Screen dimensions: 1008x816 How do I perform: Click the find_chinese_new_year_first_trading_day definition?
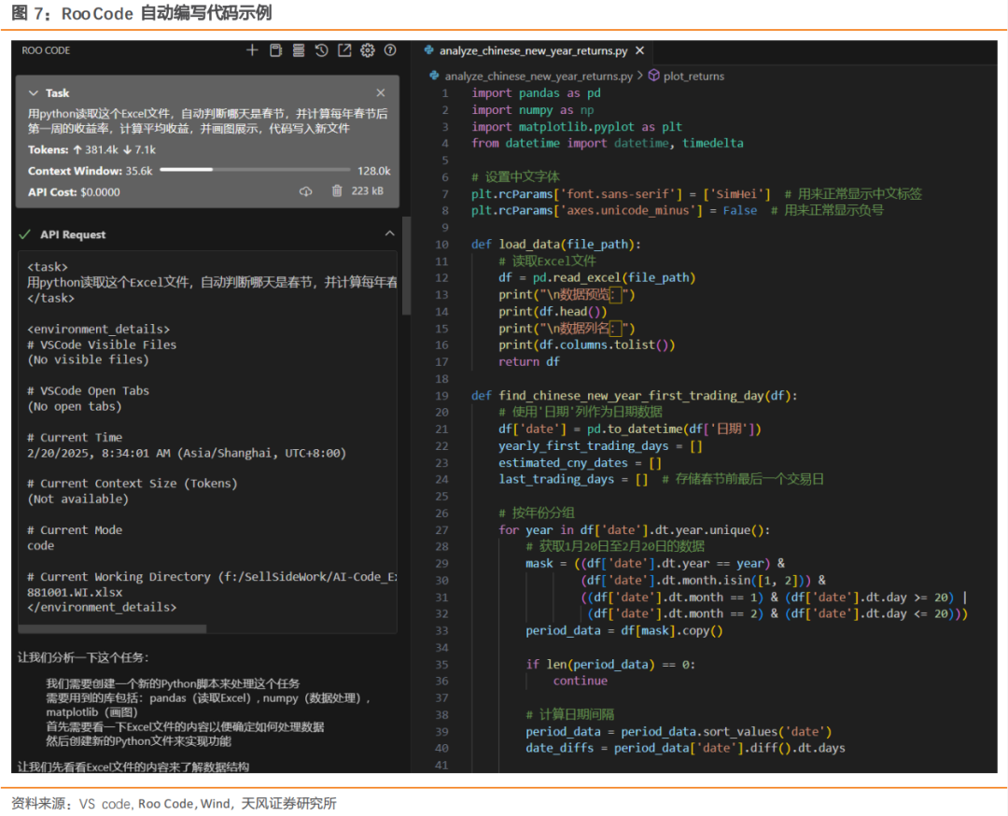(635, 396)
